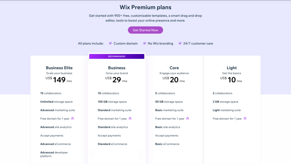
Task: Click Advanced developer platform feature
Action: 54,154
